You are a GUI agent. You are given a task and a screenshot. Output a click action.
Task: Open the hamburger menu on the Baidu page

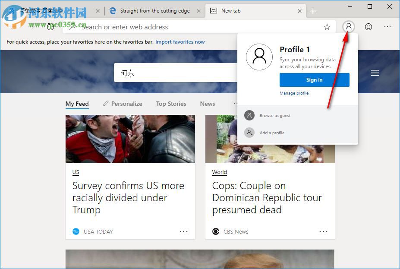(375, 73)
